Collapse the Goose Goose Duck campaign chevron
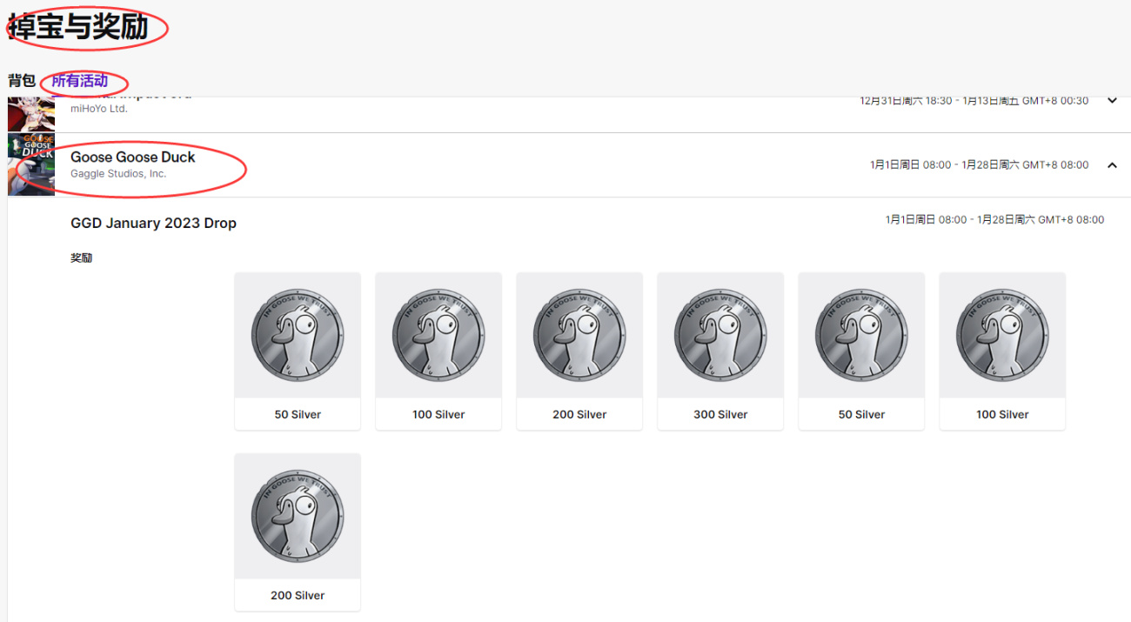This screenshot has height=622, width=1131. 1112,165
